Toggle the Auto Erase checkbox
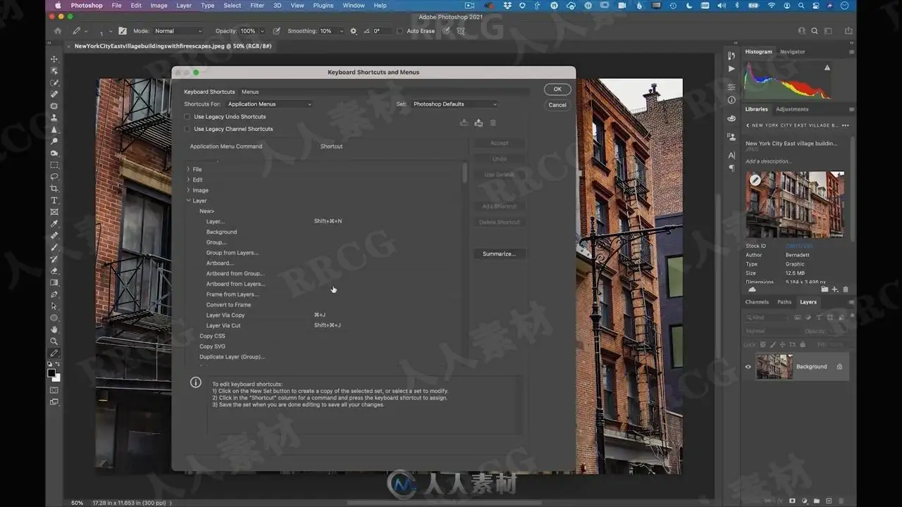The image size is (902, 507). click(400, 31)
